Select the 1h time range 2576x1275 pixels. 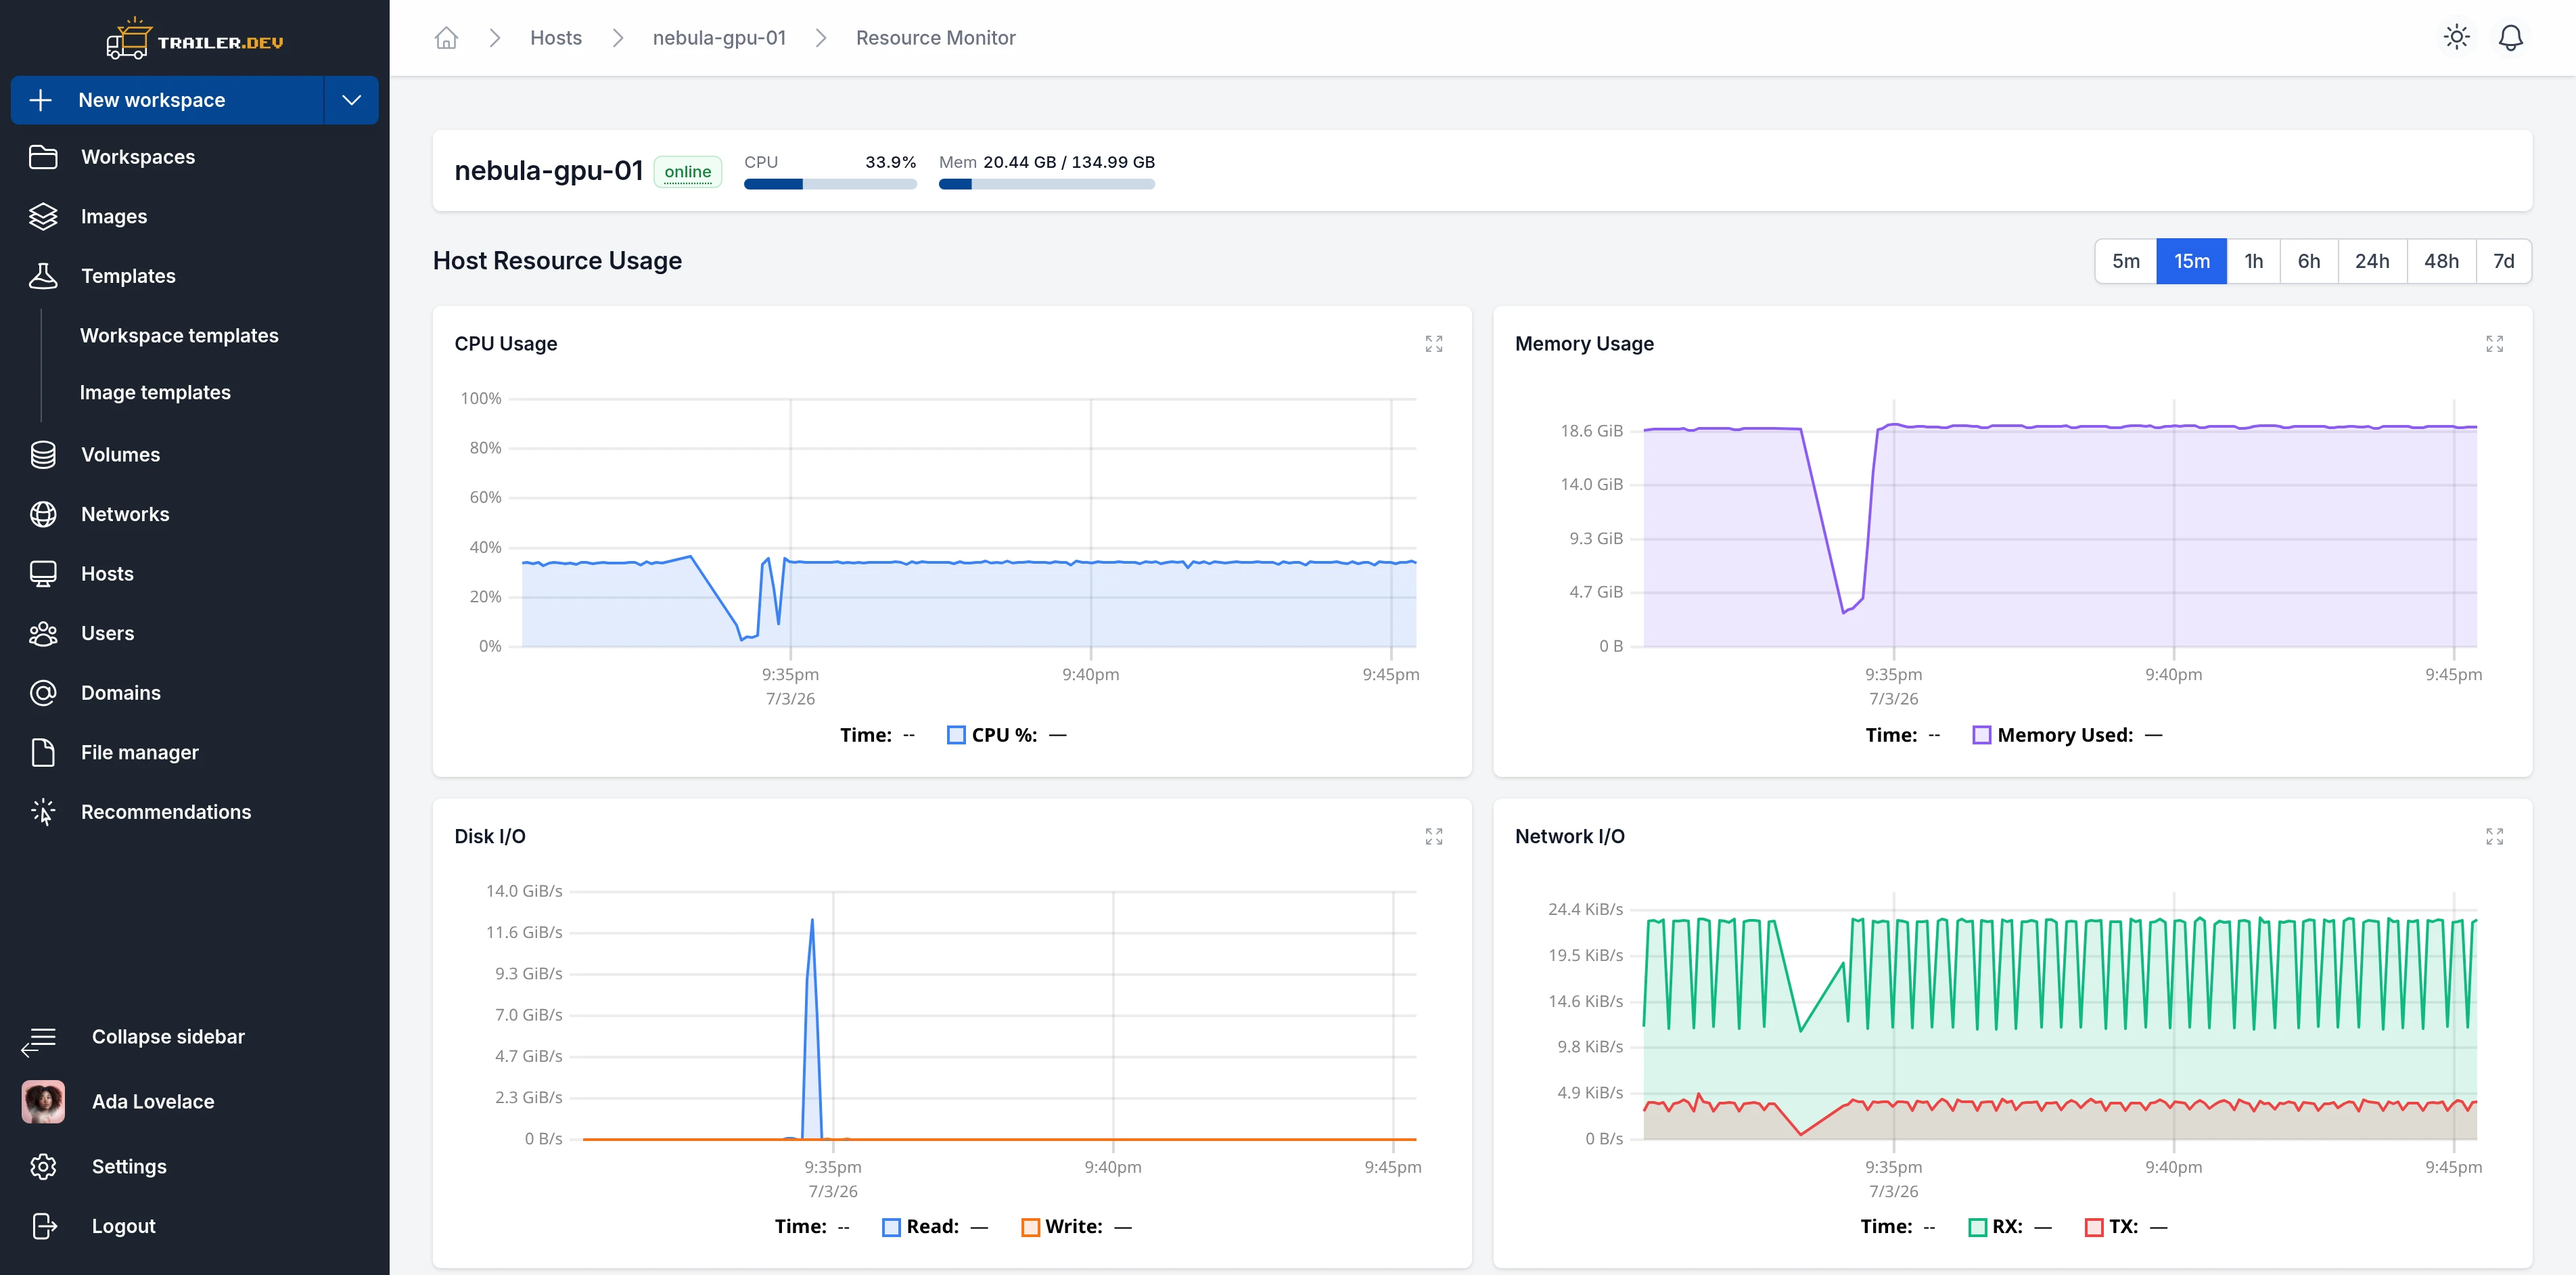tap(2253, 261)
